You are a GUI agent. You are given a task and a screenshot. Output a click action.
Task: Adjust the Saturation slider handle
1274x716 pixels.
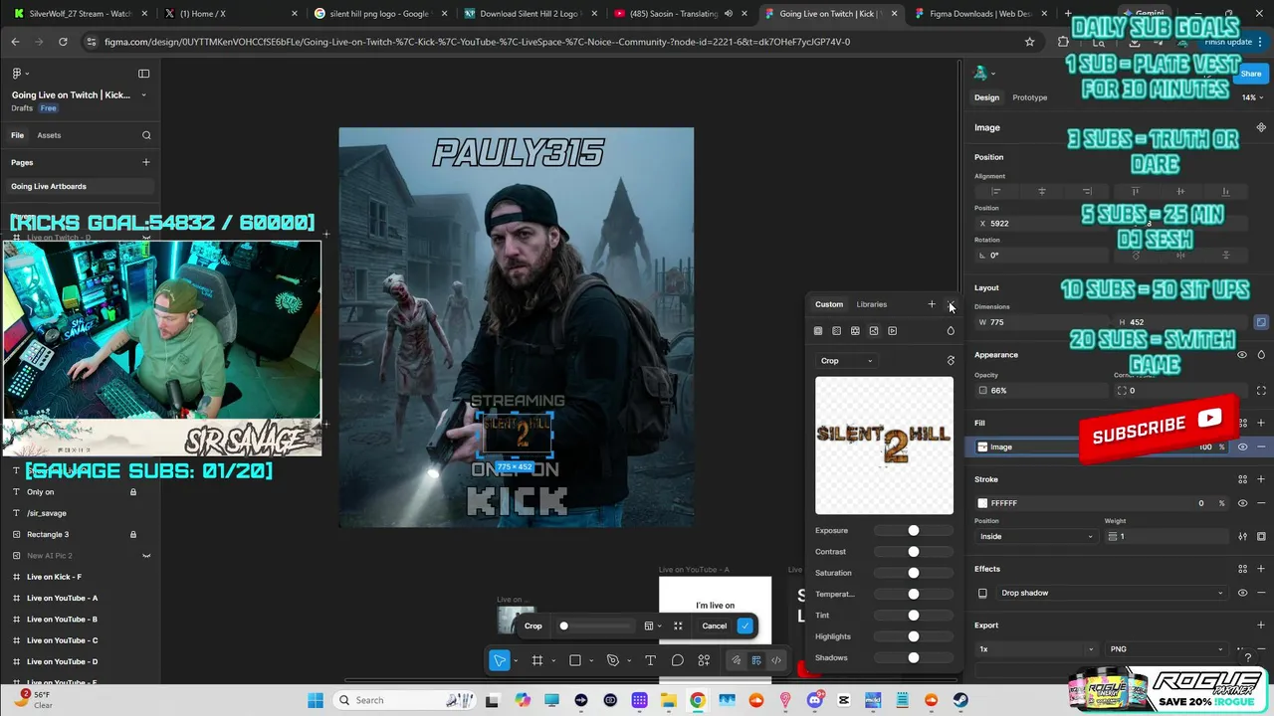[913, 573]
